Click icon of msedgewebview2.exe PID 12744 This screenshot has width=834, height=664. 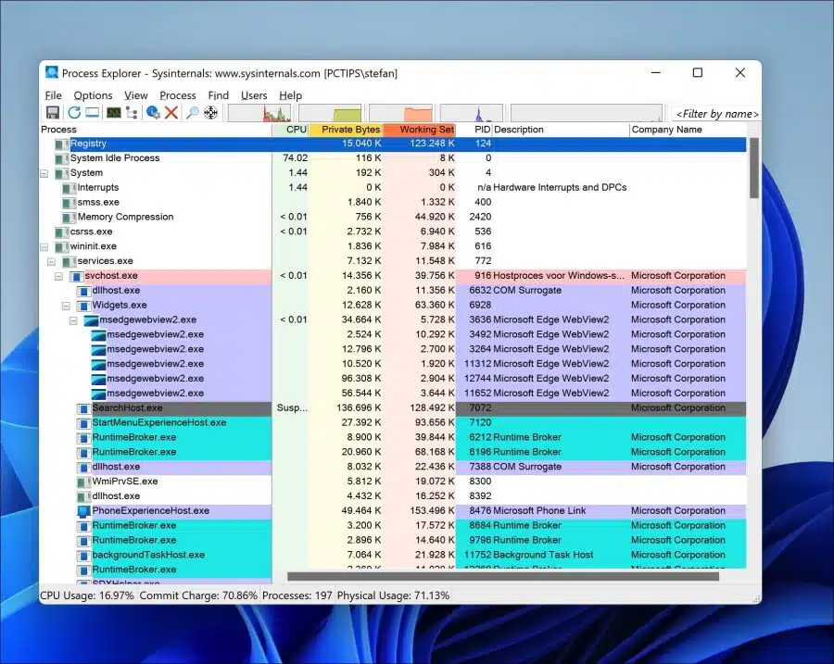pyautogui.click(x=98, y=379)
